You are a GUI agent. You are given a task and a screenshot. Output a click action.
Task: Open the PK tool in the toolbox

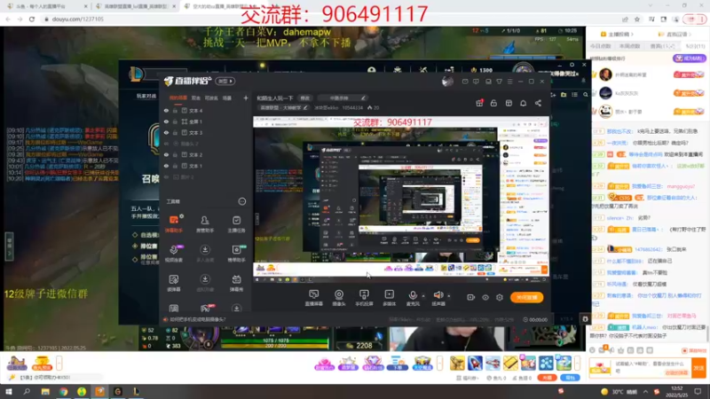205,308
